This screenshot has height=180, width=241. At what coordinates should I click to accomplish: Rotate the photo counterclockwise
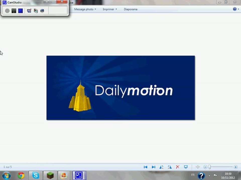(x=161, y=167)
